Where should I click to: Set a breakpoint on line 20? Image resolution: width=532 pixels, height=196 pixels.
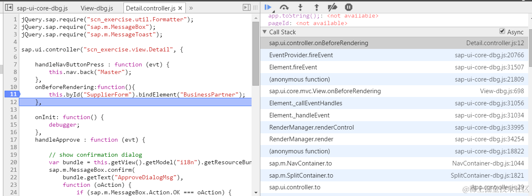tap(13, 162)
